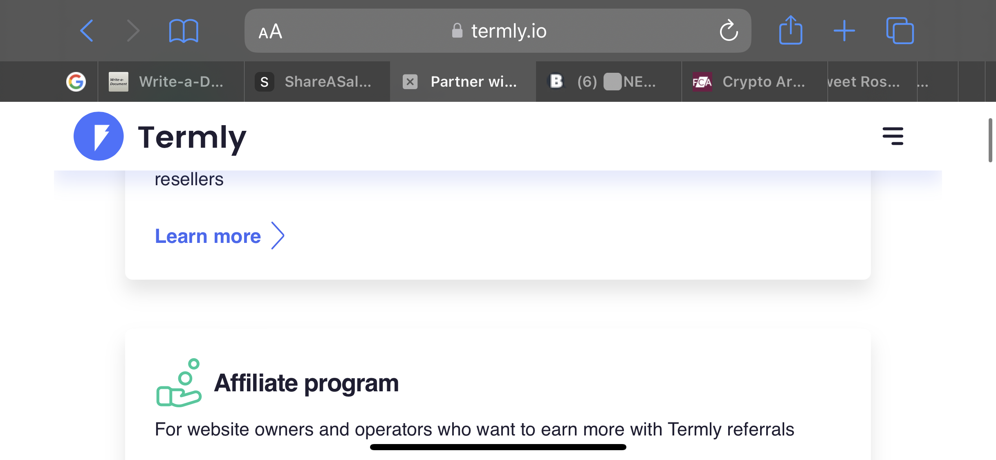Click the Termly logo circle
Image resolution: width=996 pixels, height=460 pixels.
tap(99, 136)
